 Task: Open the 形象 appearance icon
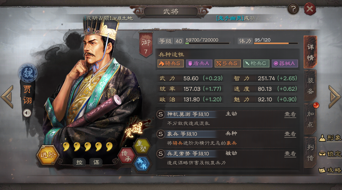pyautogui.click(x=330, y=138)
